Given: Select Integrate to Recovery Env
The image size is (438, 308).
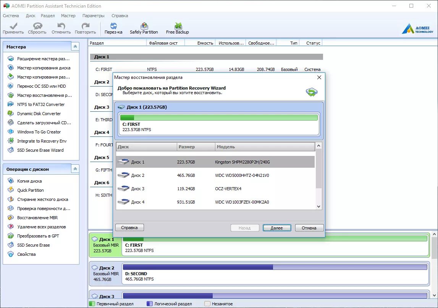Looking at the screenshot, I should point(37,141).
